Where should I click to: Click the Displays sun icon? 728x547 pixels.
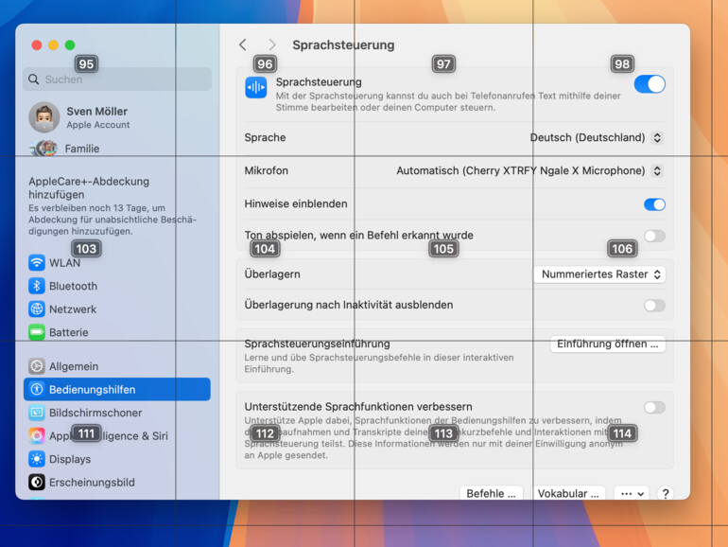37,459
